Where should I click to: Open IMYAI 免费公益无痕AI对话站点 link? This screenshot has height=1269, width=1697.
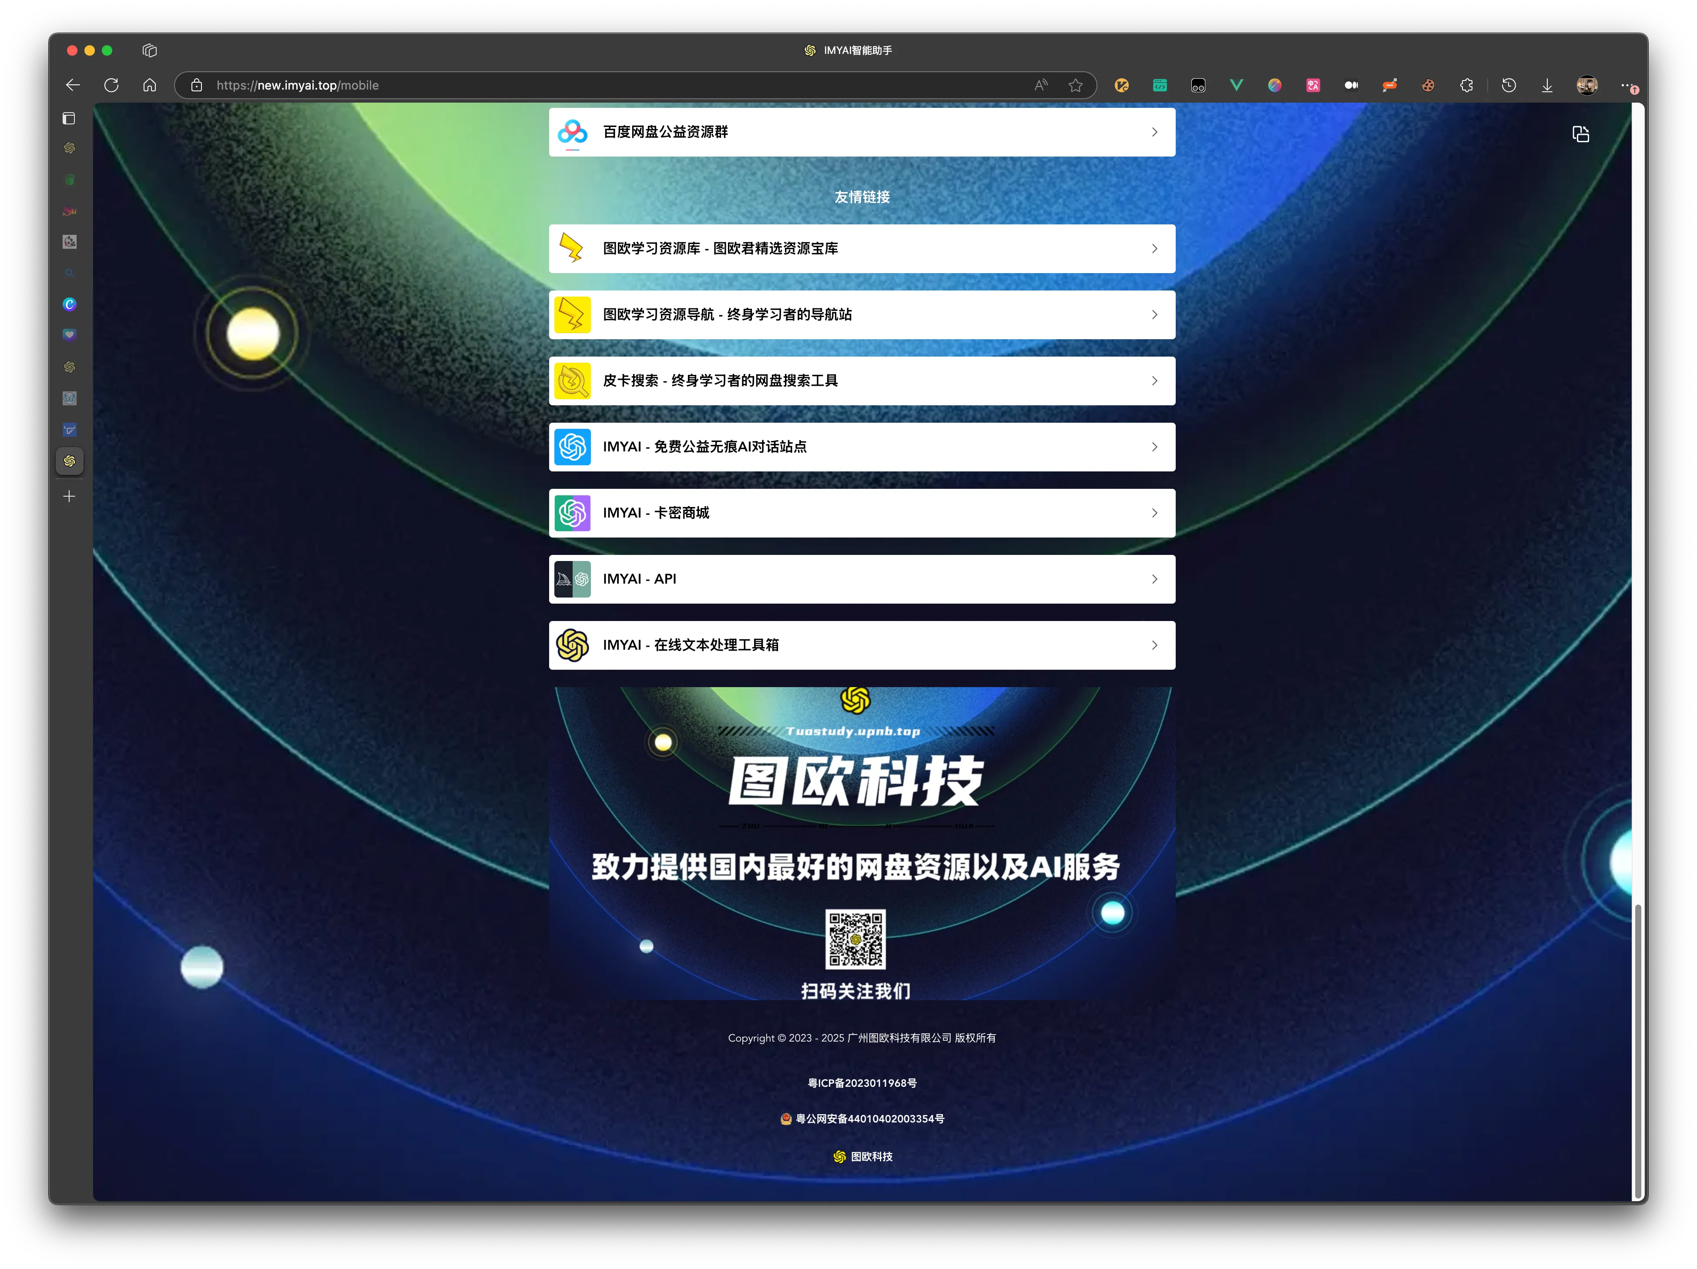click(862, 447)
